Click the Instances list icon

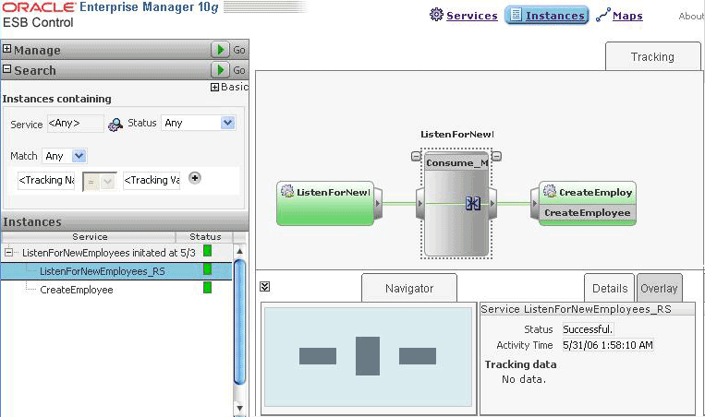516,15
